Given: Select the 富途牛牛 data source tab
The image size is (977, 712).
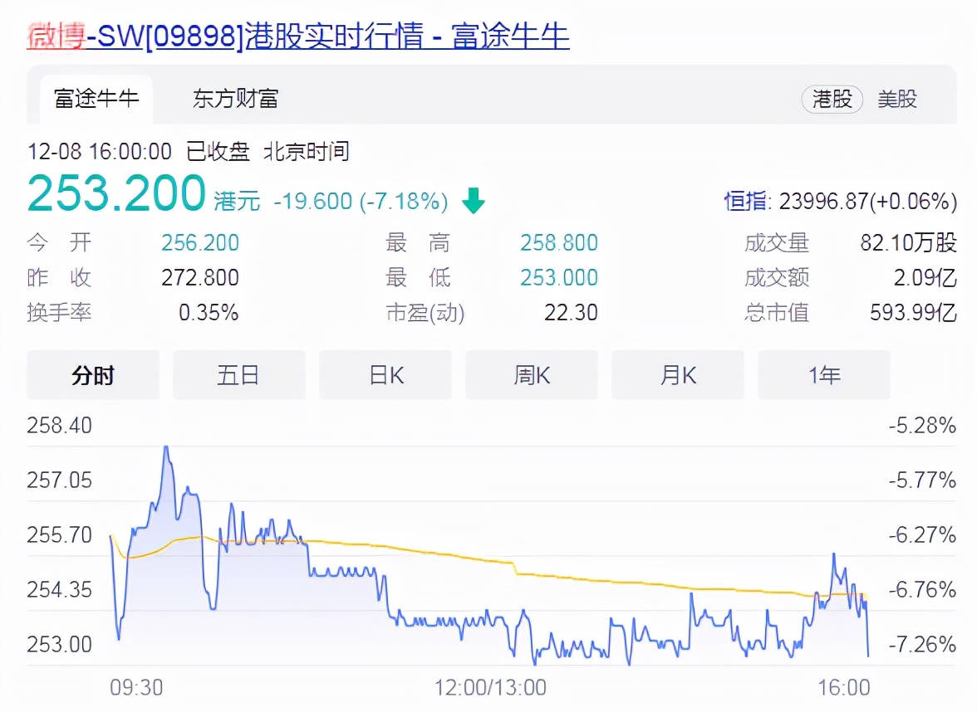Looking at the screenshot, I should click(96, 97).
